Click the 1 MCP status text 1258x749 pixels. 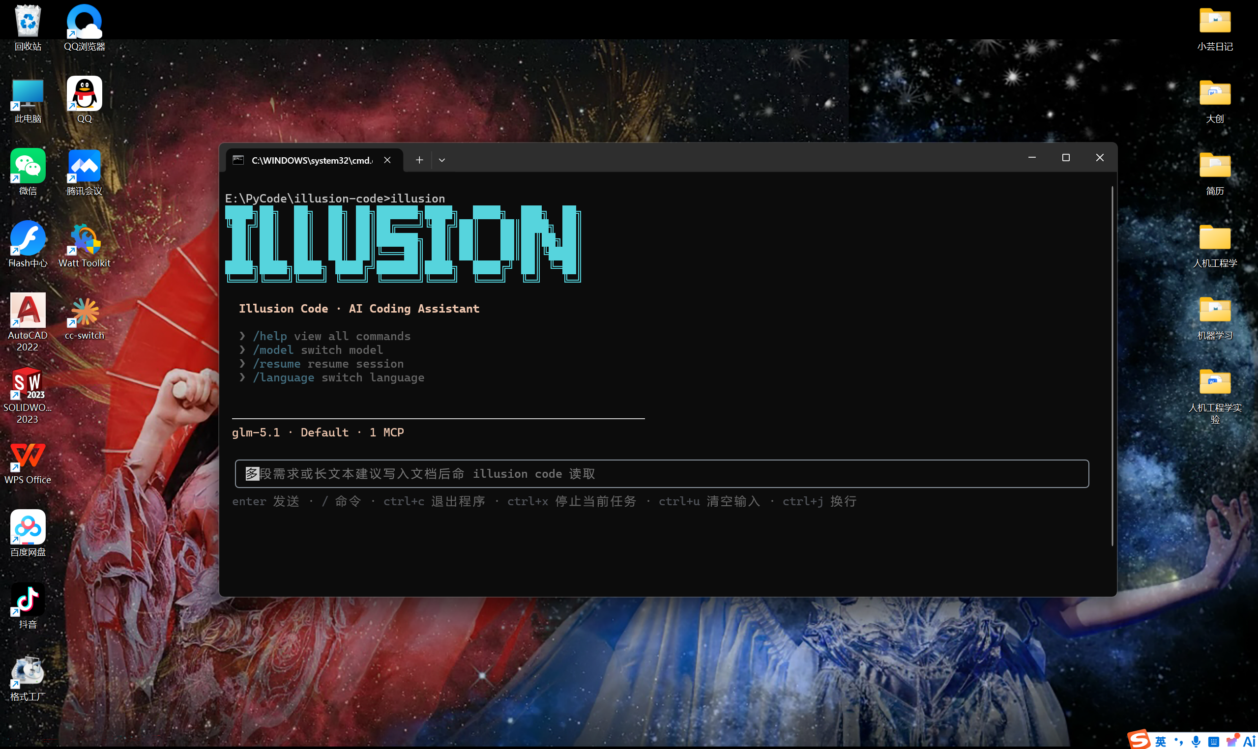click(387, 432)
